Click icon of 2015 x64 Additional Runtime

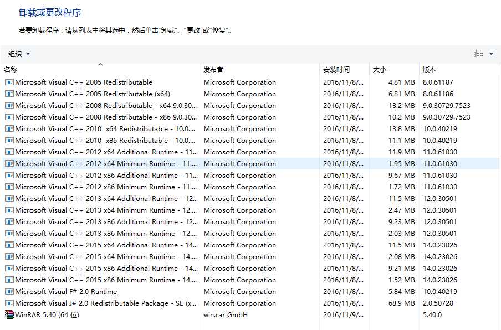9,245
